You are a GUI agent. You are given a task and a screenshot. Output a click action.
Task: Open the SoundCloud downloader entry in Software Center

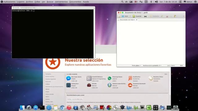coord(137,86)
